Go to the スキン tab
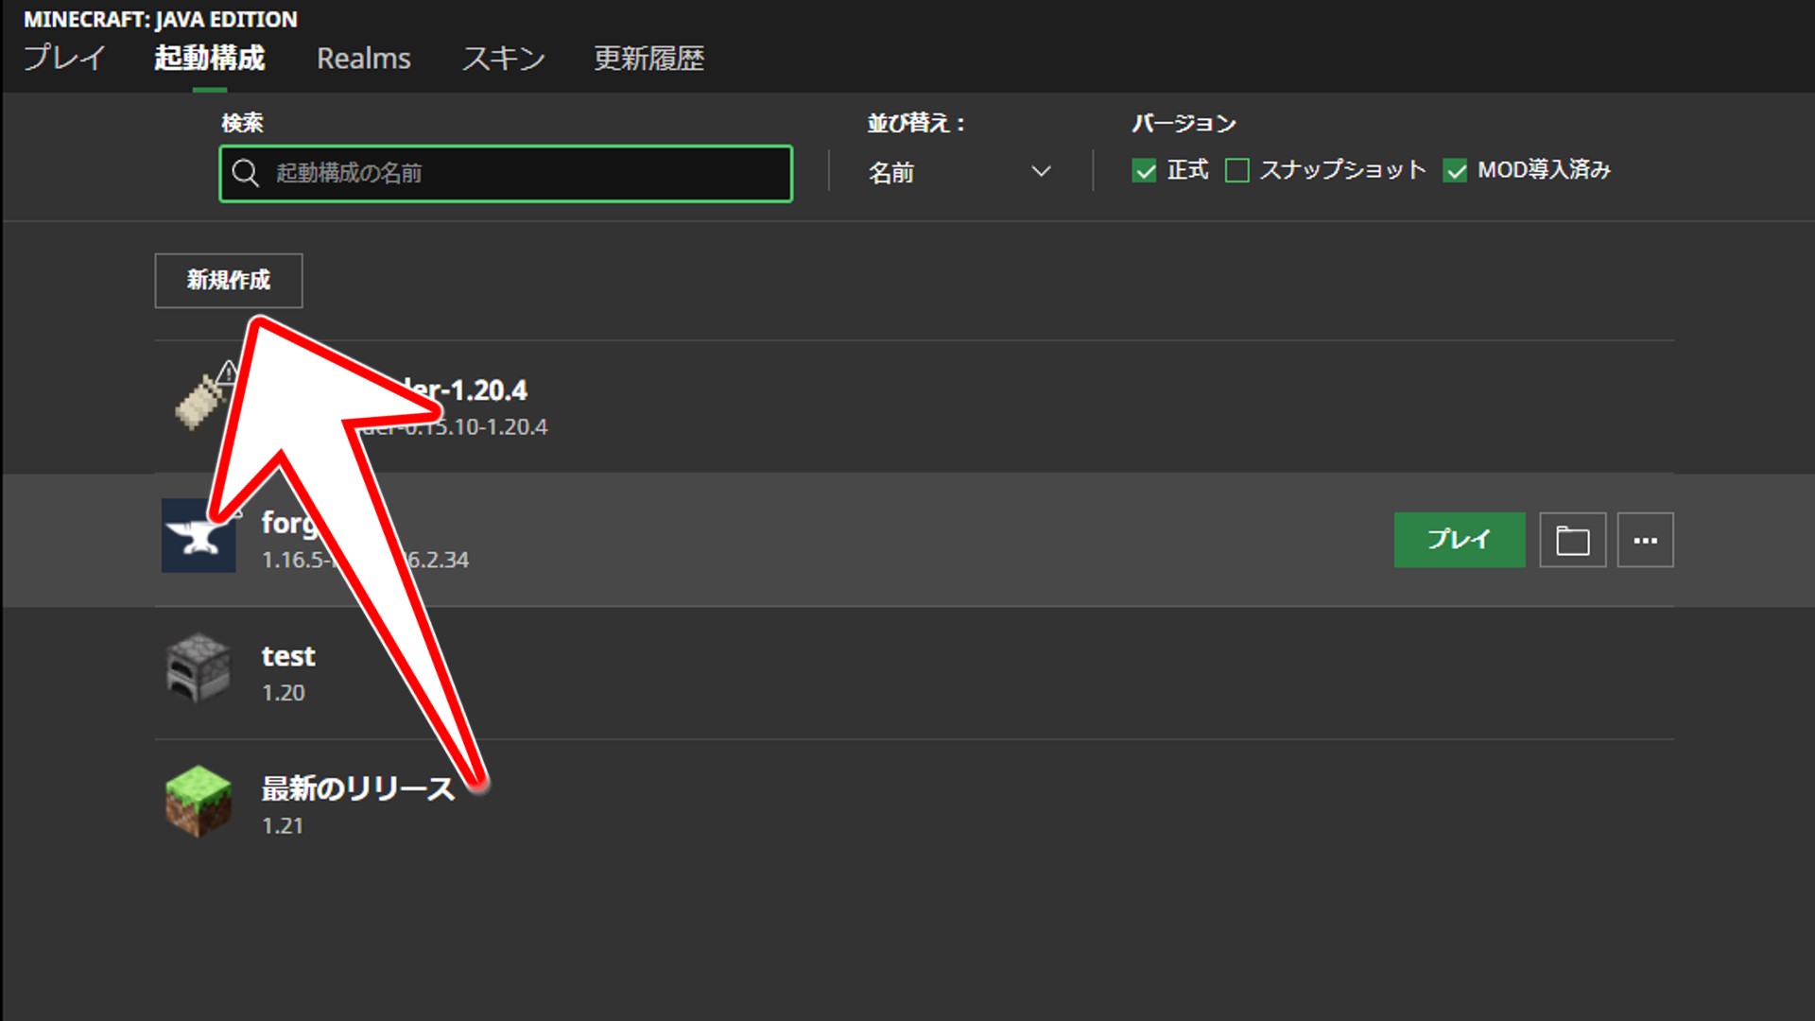The width and height of the screenshot is (1815, 1021). pos(502,59)
